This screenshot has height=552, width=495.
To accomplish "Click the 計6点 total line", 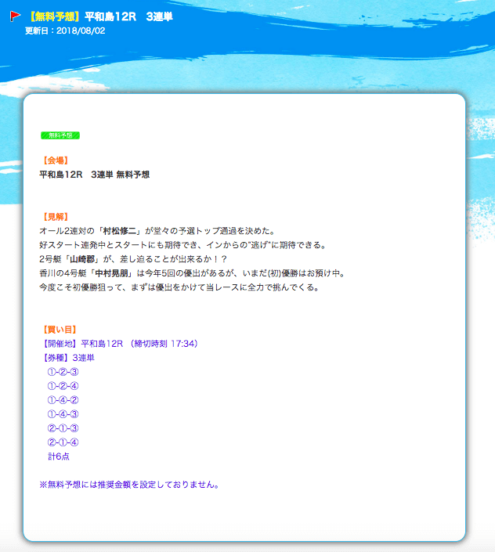I will tap(59, 456).
